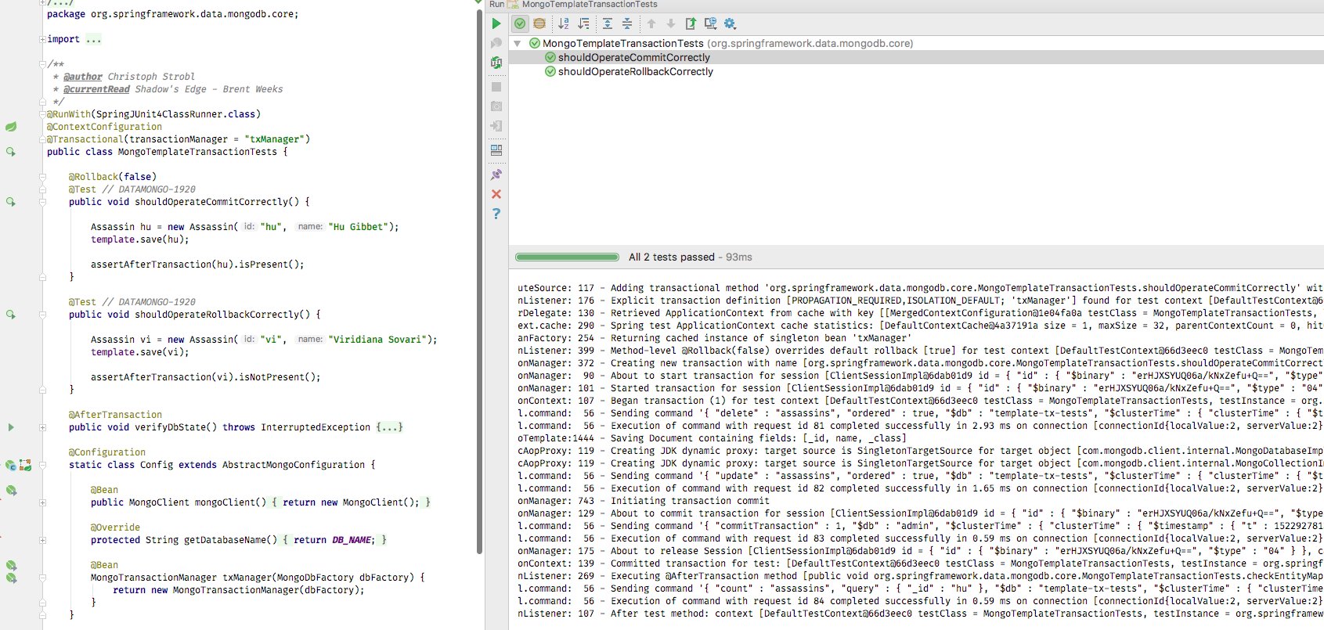The width and height of the screenshot is (1324, 630).
Task: Click Spring config gutter icon at Config class
Action: click(11, 465)
